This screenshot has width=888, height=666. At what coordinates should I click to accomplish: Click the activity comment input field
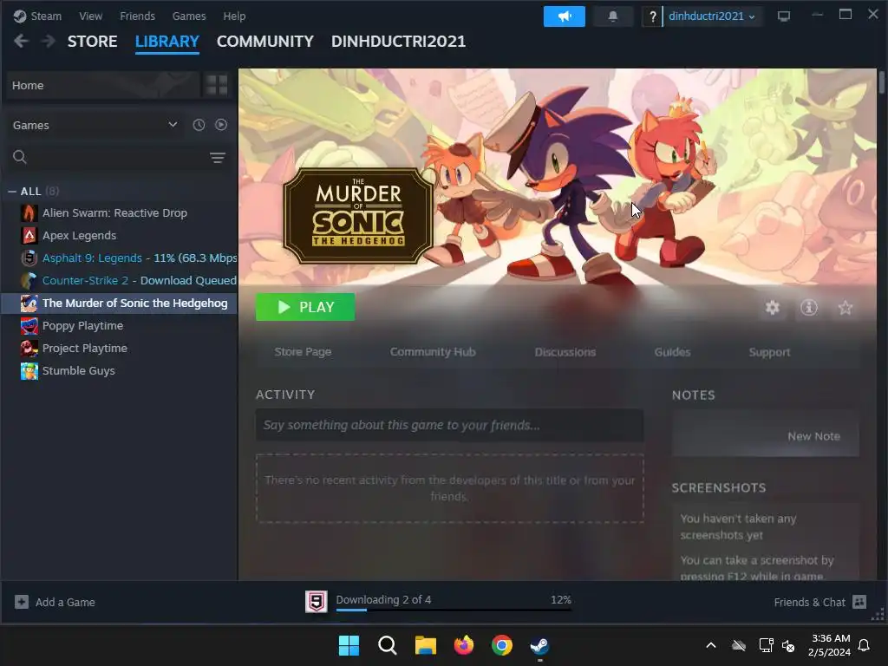click(450, 425)
